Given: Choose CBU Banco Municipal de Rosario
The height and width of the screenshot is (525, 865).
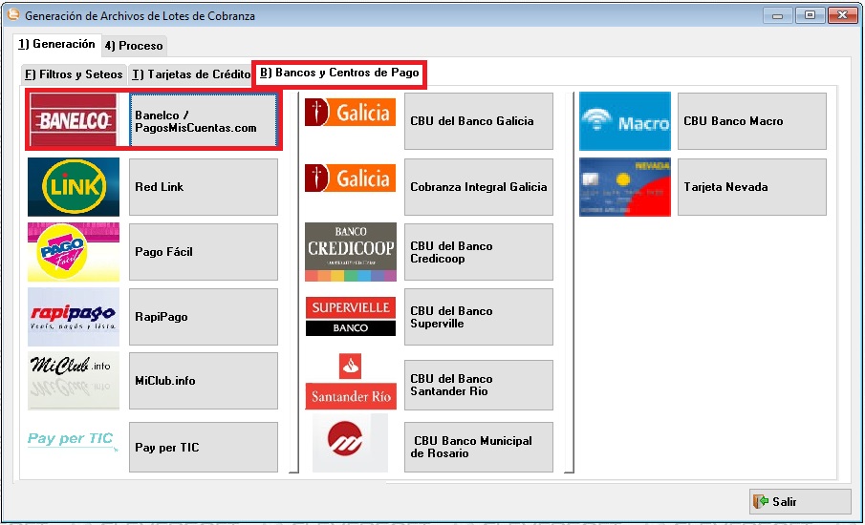Looking at the screenshot, I should [478, 447].
